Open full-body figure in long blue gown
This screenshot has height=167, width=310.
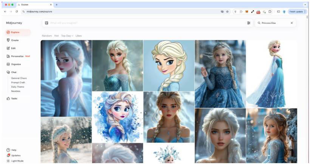click(x=272, y=74)
